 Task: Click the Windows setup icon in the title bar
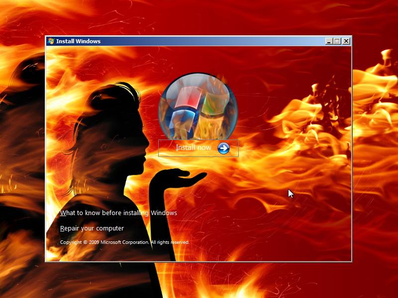click(x=50, y=41)
